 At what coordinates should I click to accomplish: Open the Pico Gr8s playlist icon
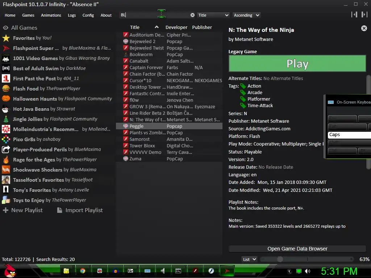pos(6,139)
